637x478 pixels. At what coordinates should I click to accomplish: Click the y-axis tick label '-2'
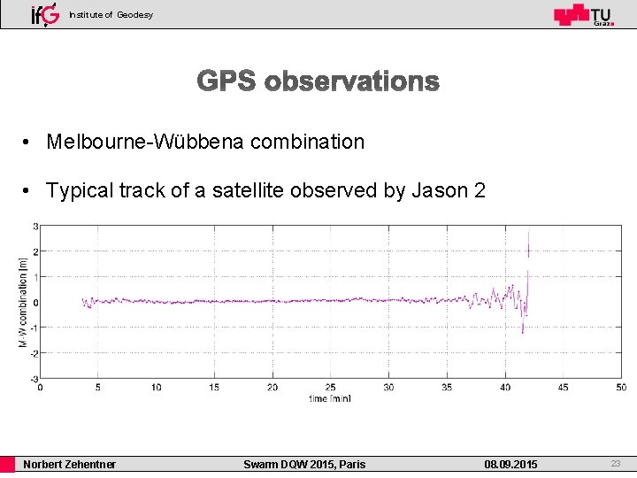tap(35, 353)
